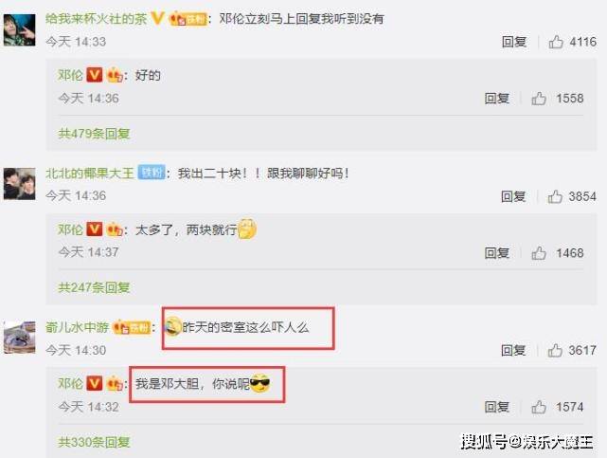Reply to the comment posted at 今天 14:33
607x458 pixels.
(514, 42)
